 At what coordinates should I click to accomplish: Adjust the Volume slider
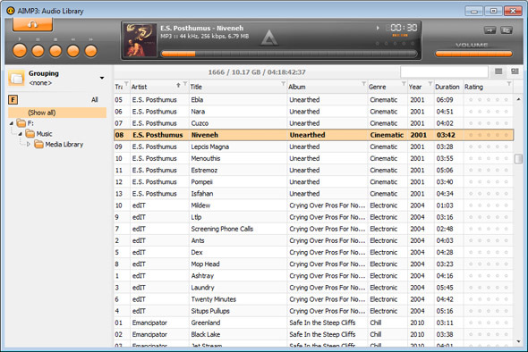(473, 54)
